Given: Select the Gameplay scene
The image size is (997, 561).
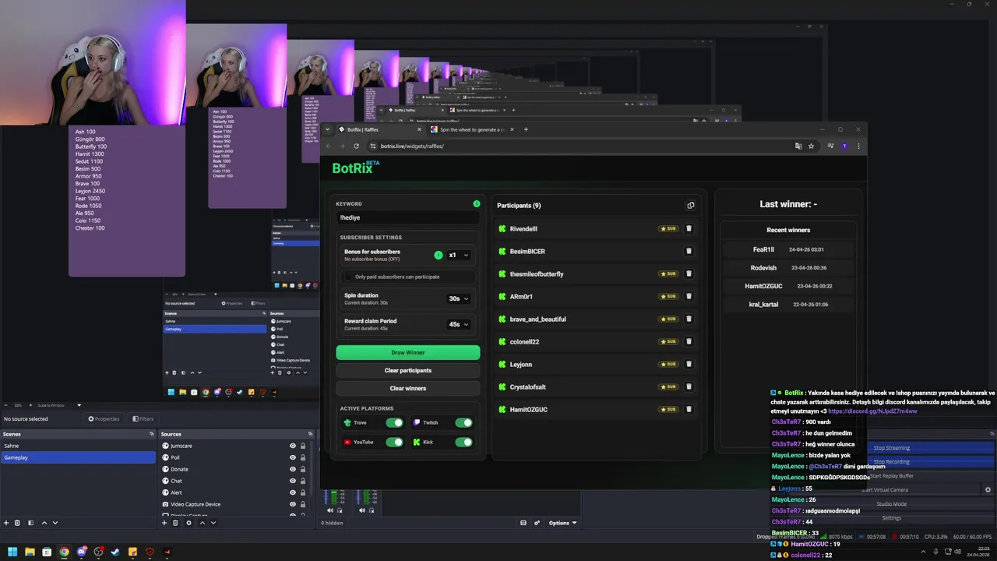Looking at the screenshot, I should coord(78,457).
